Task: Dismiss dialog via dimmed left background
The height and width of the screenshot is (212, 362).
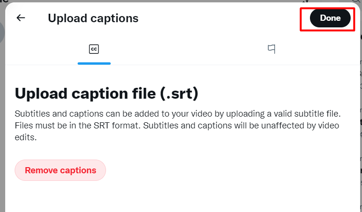Action: (2, 115)
